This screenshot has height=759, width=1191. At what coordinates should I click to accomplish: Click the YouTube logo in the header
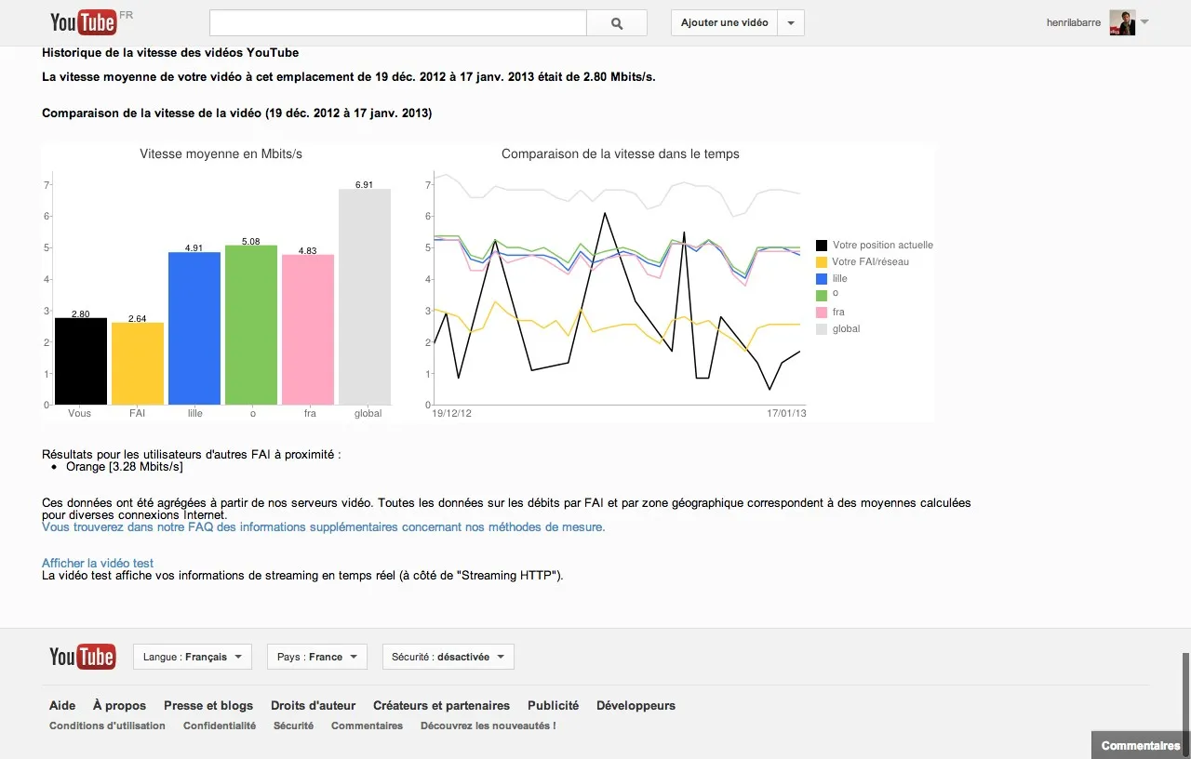coord(84,22)
